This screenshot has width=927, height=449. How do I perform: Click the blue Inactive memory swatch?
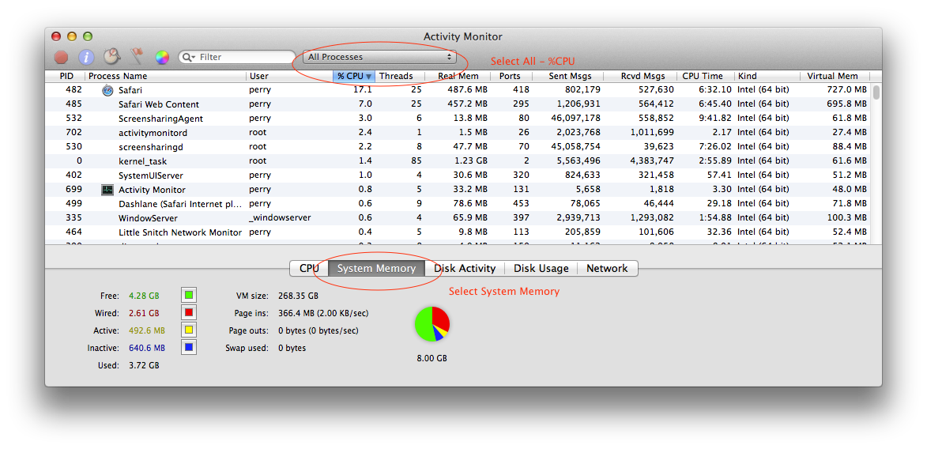click(189, 348)
